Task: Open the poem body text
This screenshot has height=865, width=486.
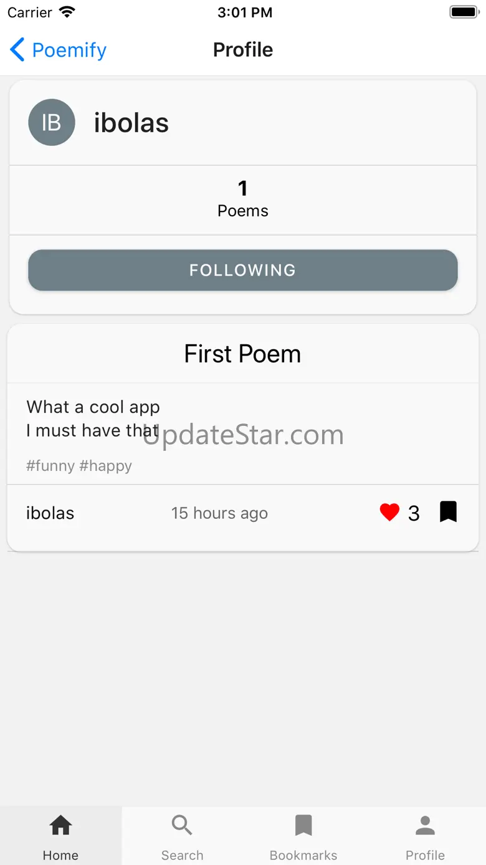Action: tap(93, 418)
